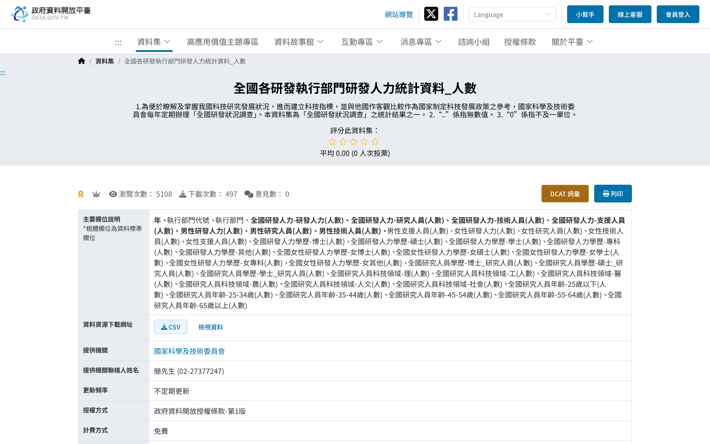Click the 小幫手 button
Image resolution: width=710 pixels, height=444 pixels.
tap(585, 14)
